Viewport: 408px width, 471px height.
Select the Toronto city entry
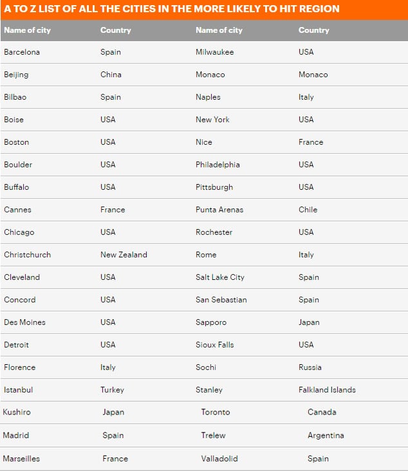point(216,412)
